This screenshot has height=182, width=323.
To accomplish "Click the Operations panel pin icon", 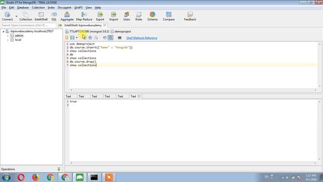I will coord(59,169).
